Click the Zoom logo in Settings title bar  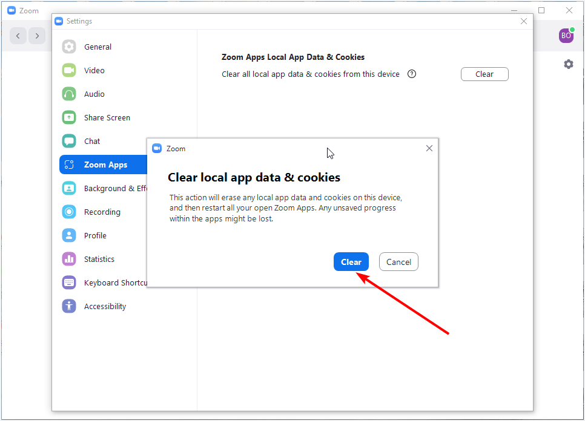(x=59, y=21)
